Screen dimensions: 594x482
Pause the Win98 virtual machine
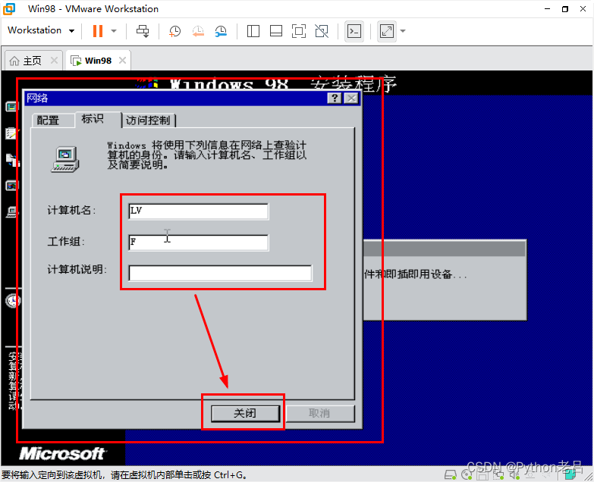coord(98,31)
